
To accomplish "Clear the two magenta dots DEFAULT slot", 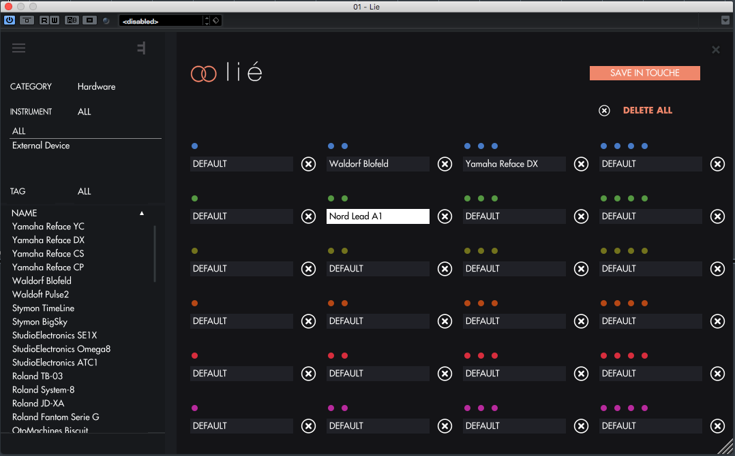I will point(445,426).
